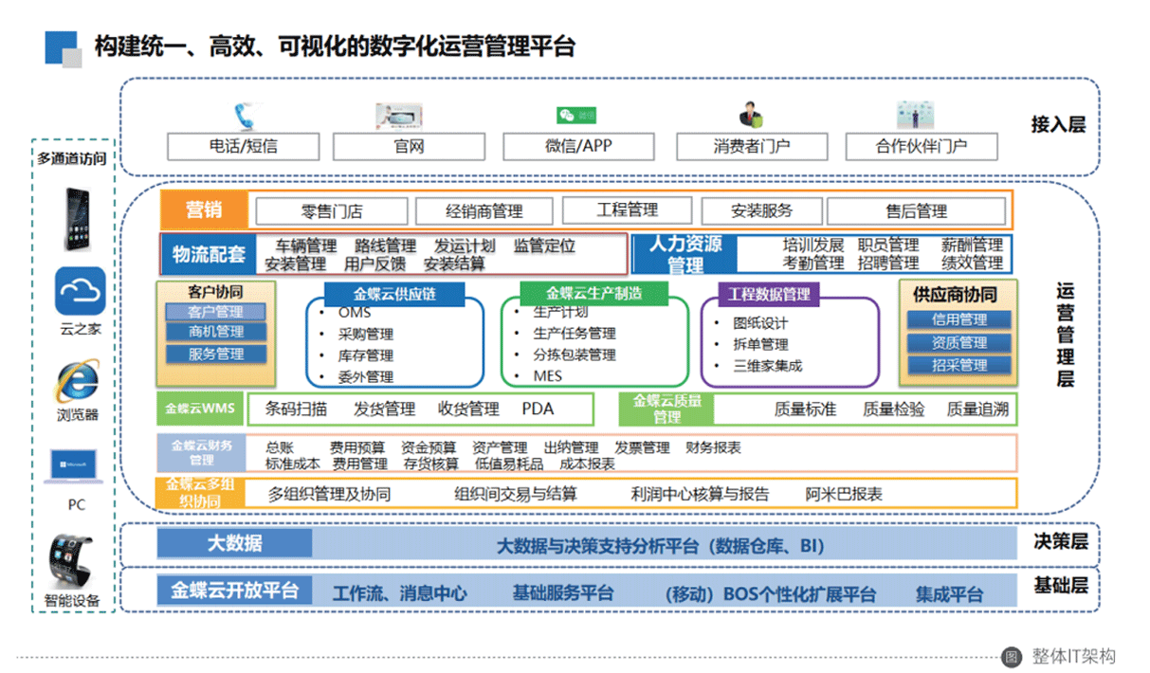Click 车辆管理 in the logistics row
This screenshot has width=1150, height=673.
pos(306,246)
